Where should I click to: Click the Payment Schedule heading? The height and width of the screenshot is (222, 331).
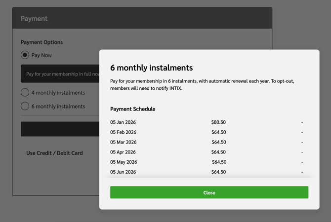132,109
